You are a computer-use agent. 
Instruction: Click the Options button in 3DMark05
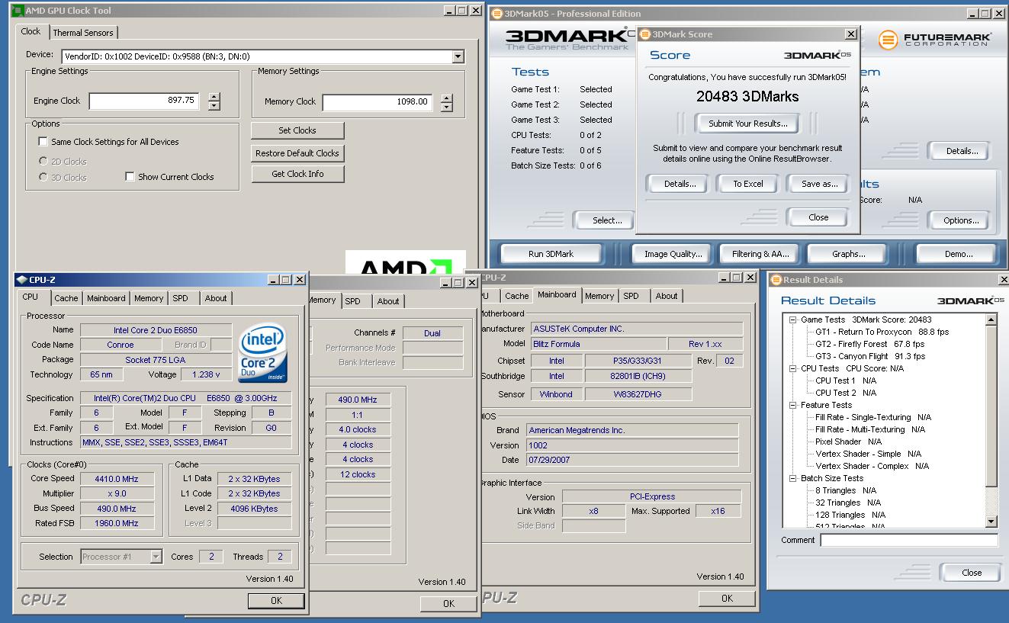tap(961, 220)
